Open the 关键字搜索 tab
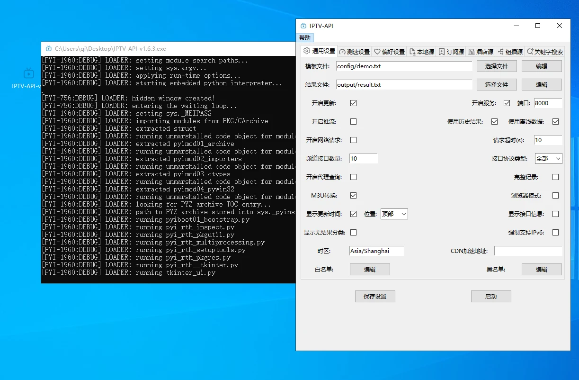Viewport: 579px width, 380px height. pos(545,52)
